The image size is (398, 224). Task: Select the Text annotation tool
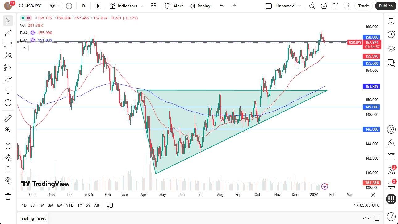tap(8, 91)
